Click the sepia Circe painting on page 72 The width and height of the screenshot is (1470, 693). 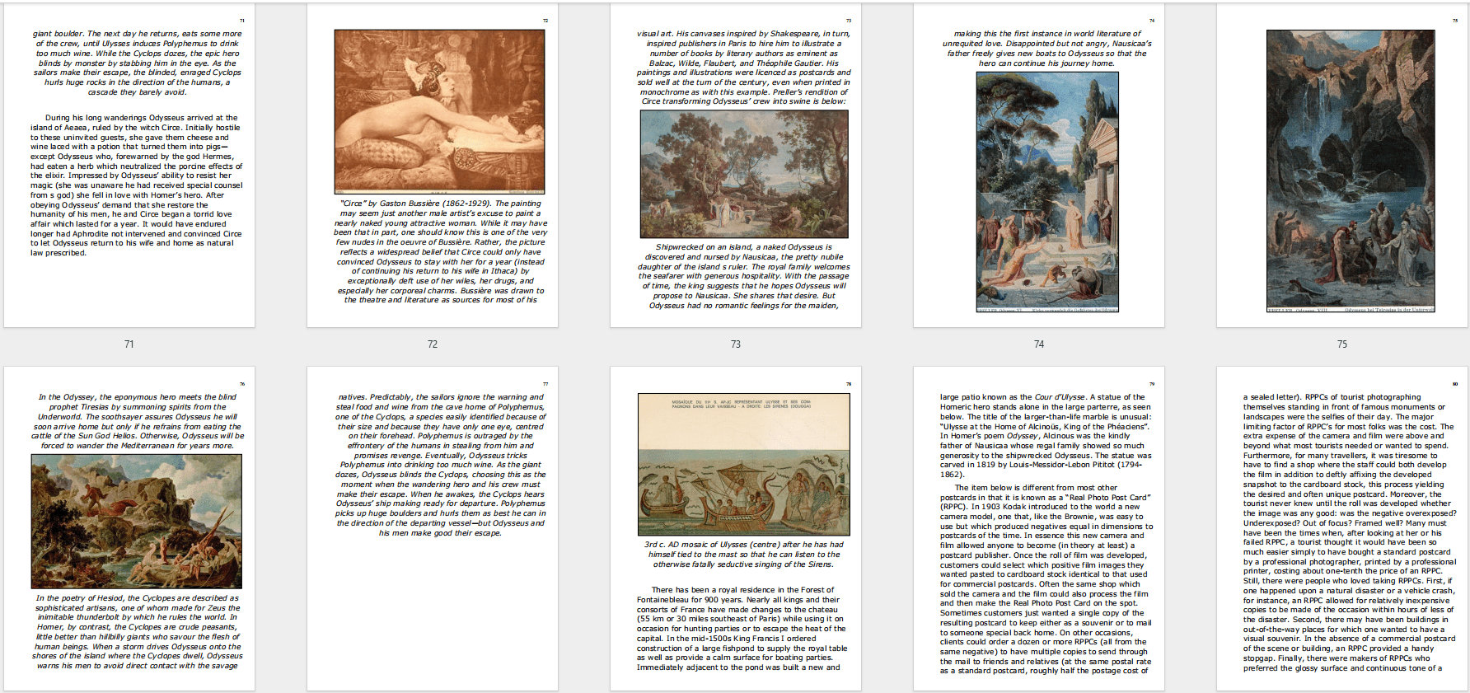(x=439, y=112)
